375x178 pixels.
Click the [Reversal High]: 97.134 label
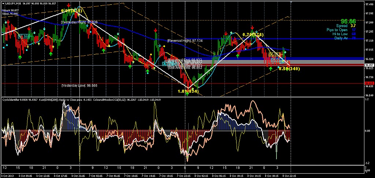coord(185,41)
